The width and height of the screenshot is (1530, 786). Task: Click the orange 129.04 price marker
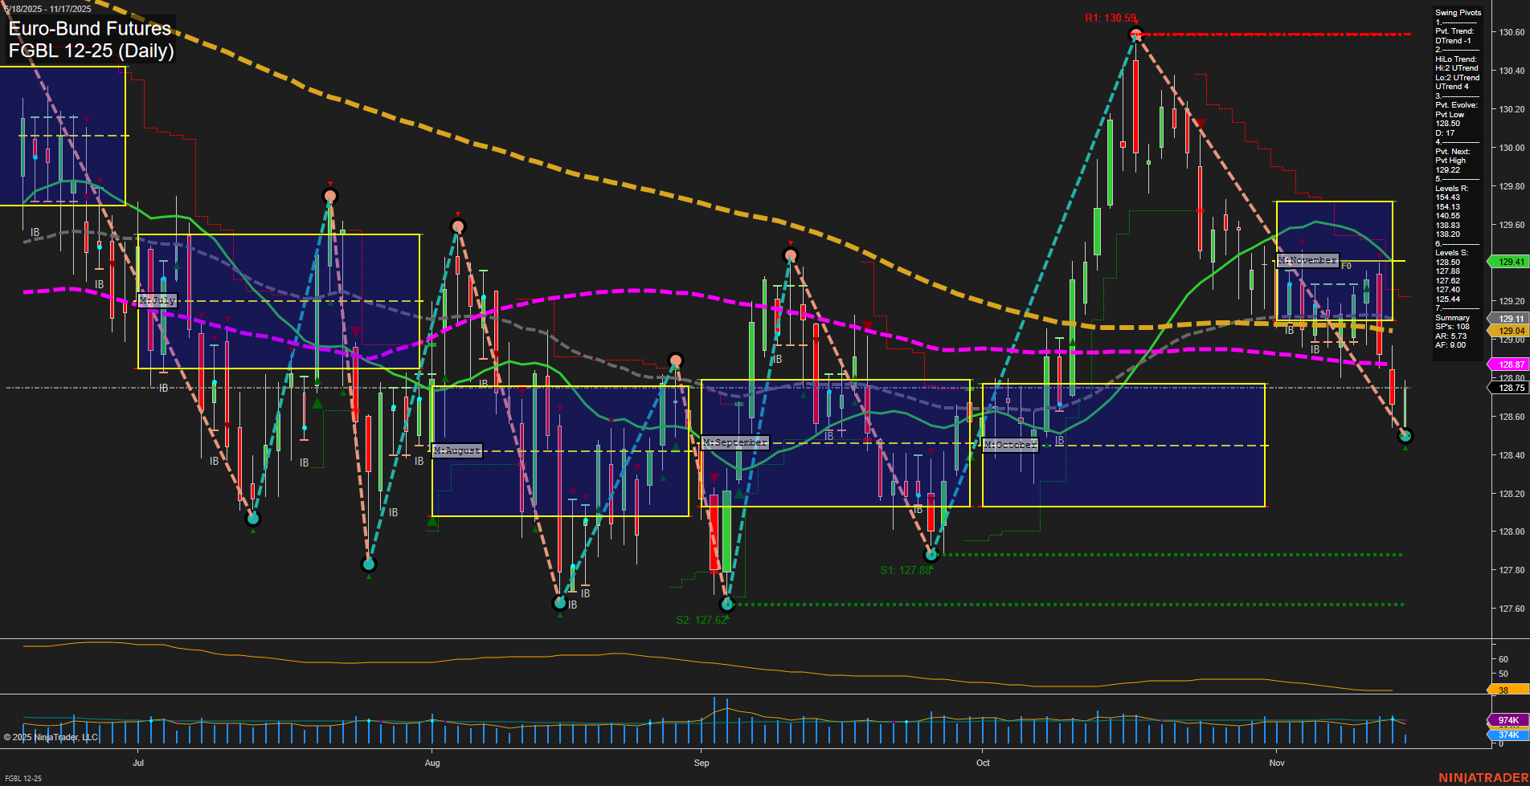(x=1507, y=330)
